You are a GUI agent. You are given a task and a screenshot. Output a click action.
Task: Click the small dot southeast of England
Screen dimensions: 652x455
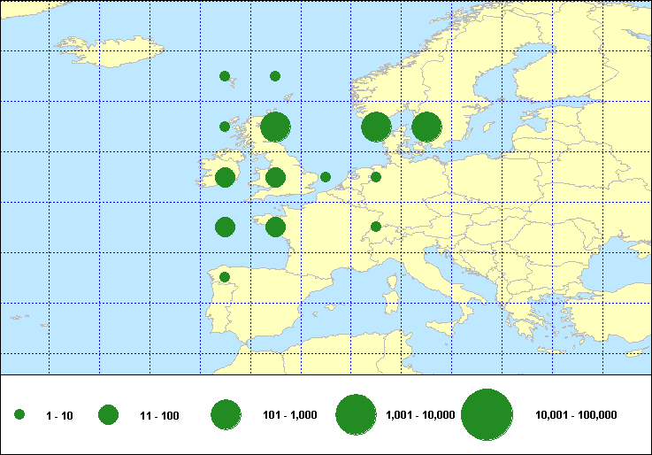[326, 177]
